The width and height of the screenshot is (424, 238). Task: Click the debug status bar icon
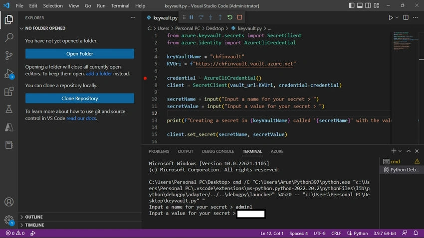pyautogui.click(x=33, y=233)
